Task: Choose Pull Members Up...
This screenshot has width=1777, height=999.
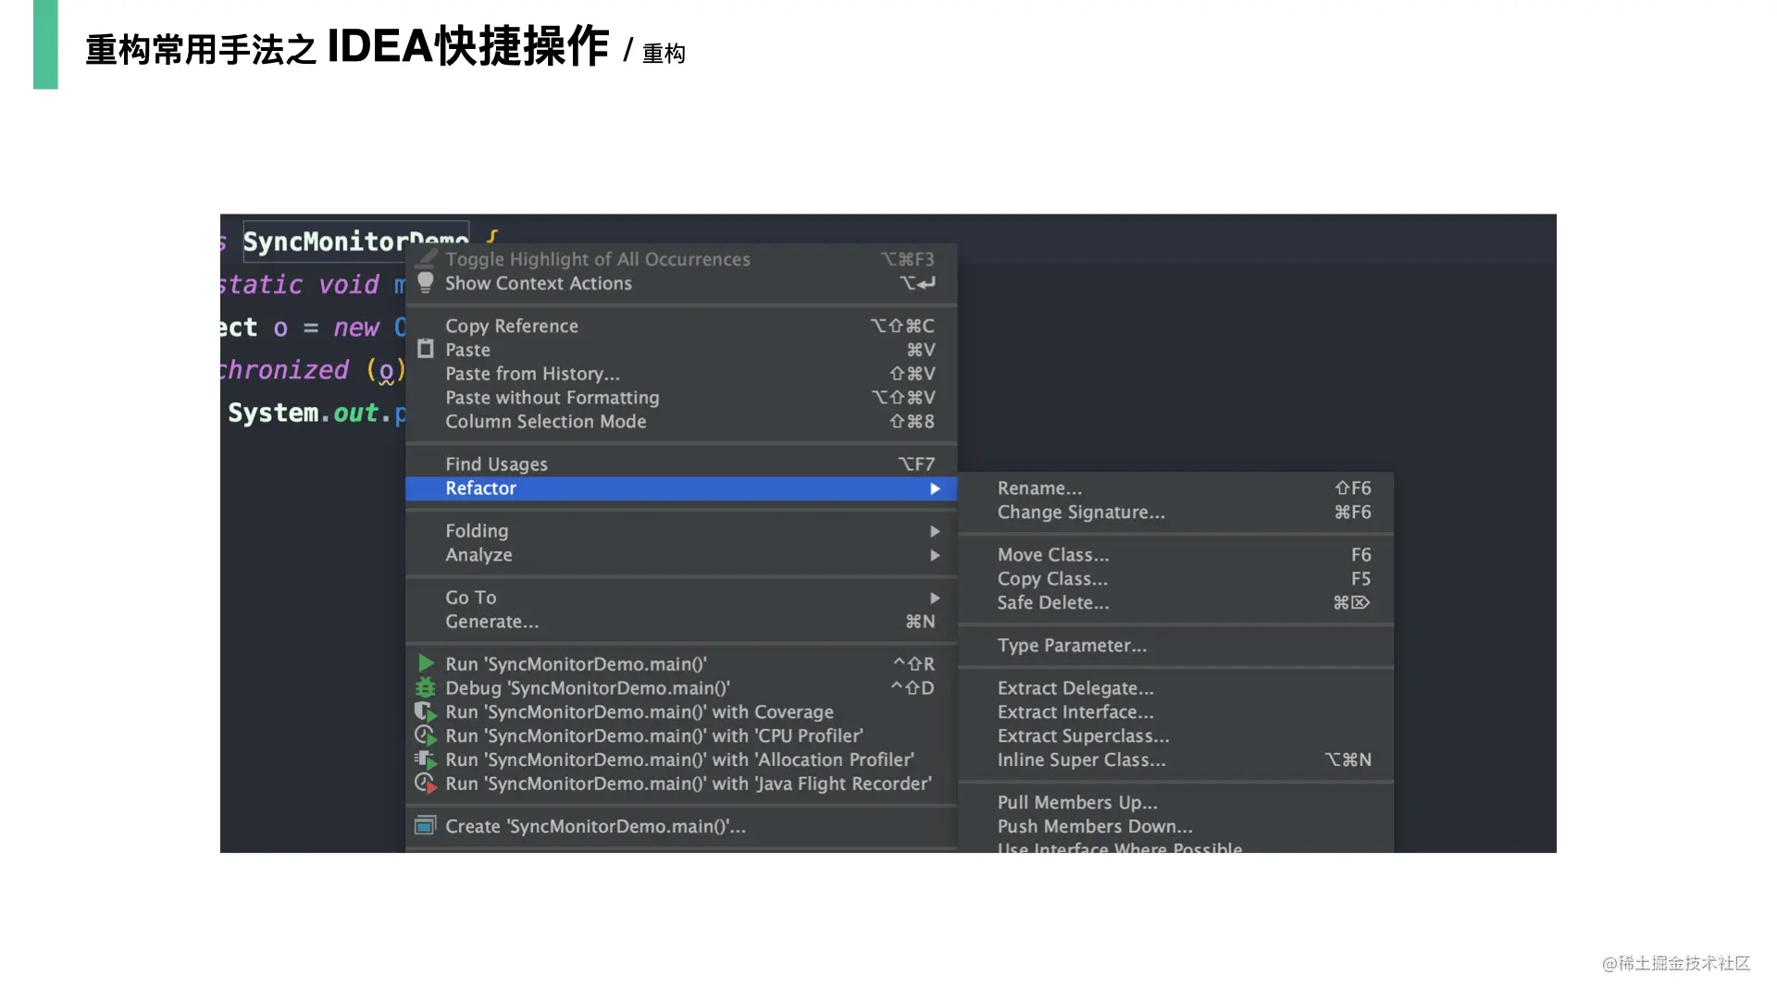Action: pos(1175,802)
